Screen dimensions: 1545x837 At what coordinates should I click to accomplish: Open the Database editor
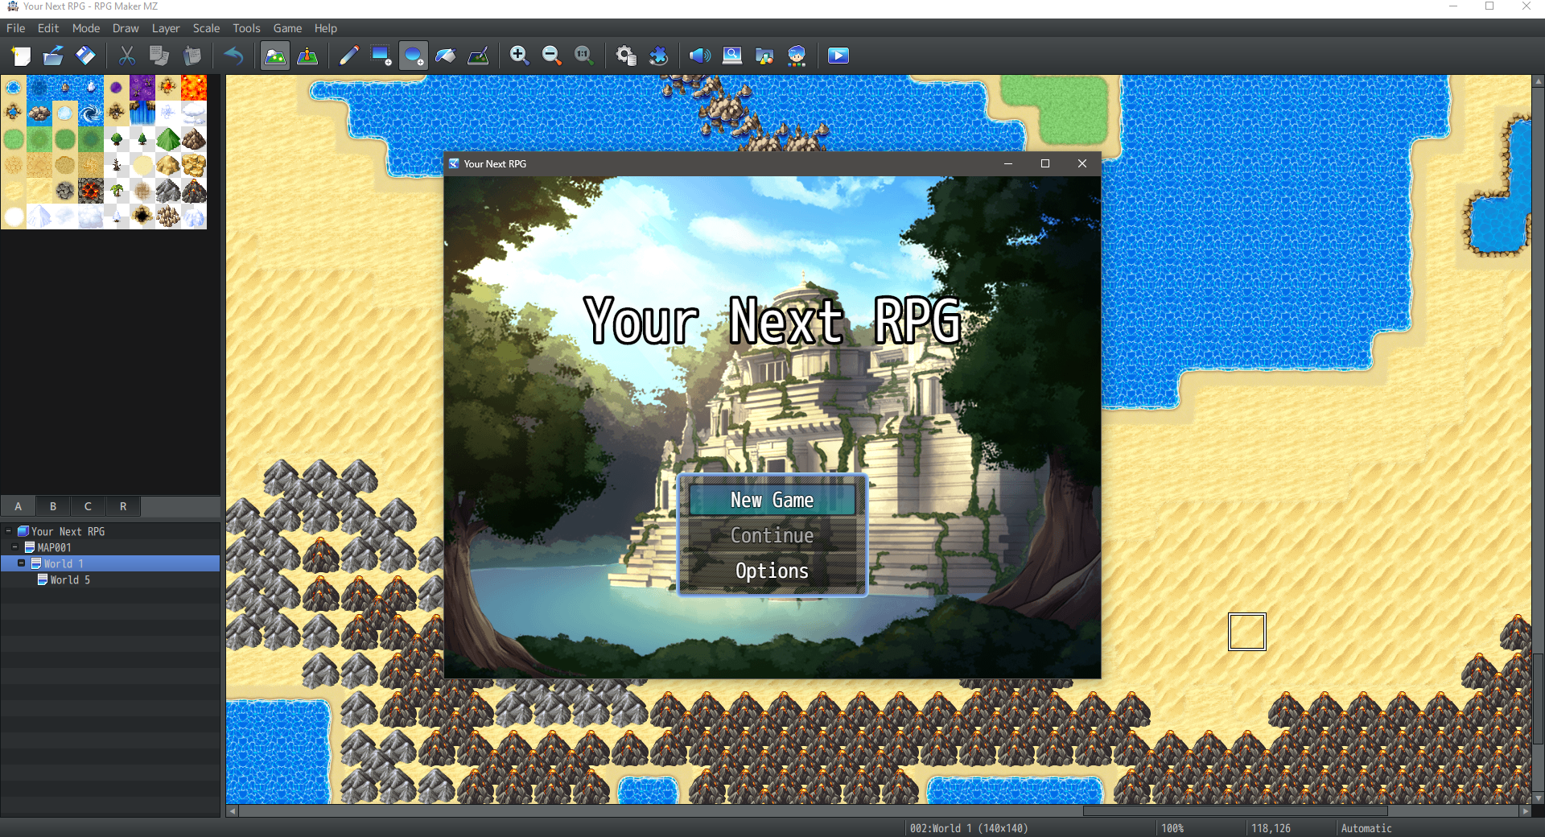pyautogui.click(x=625, y=56)
